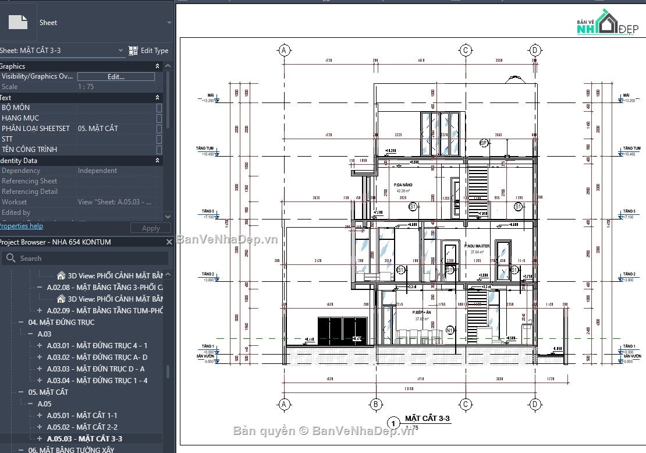This screenshot has width=646, height=453.
Task: Click the house icon of second 3D View
Action: [61, 299]
